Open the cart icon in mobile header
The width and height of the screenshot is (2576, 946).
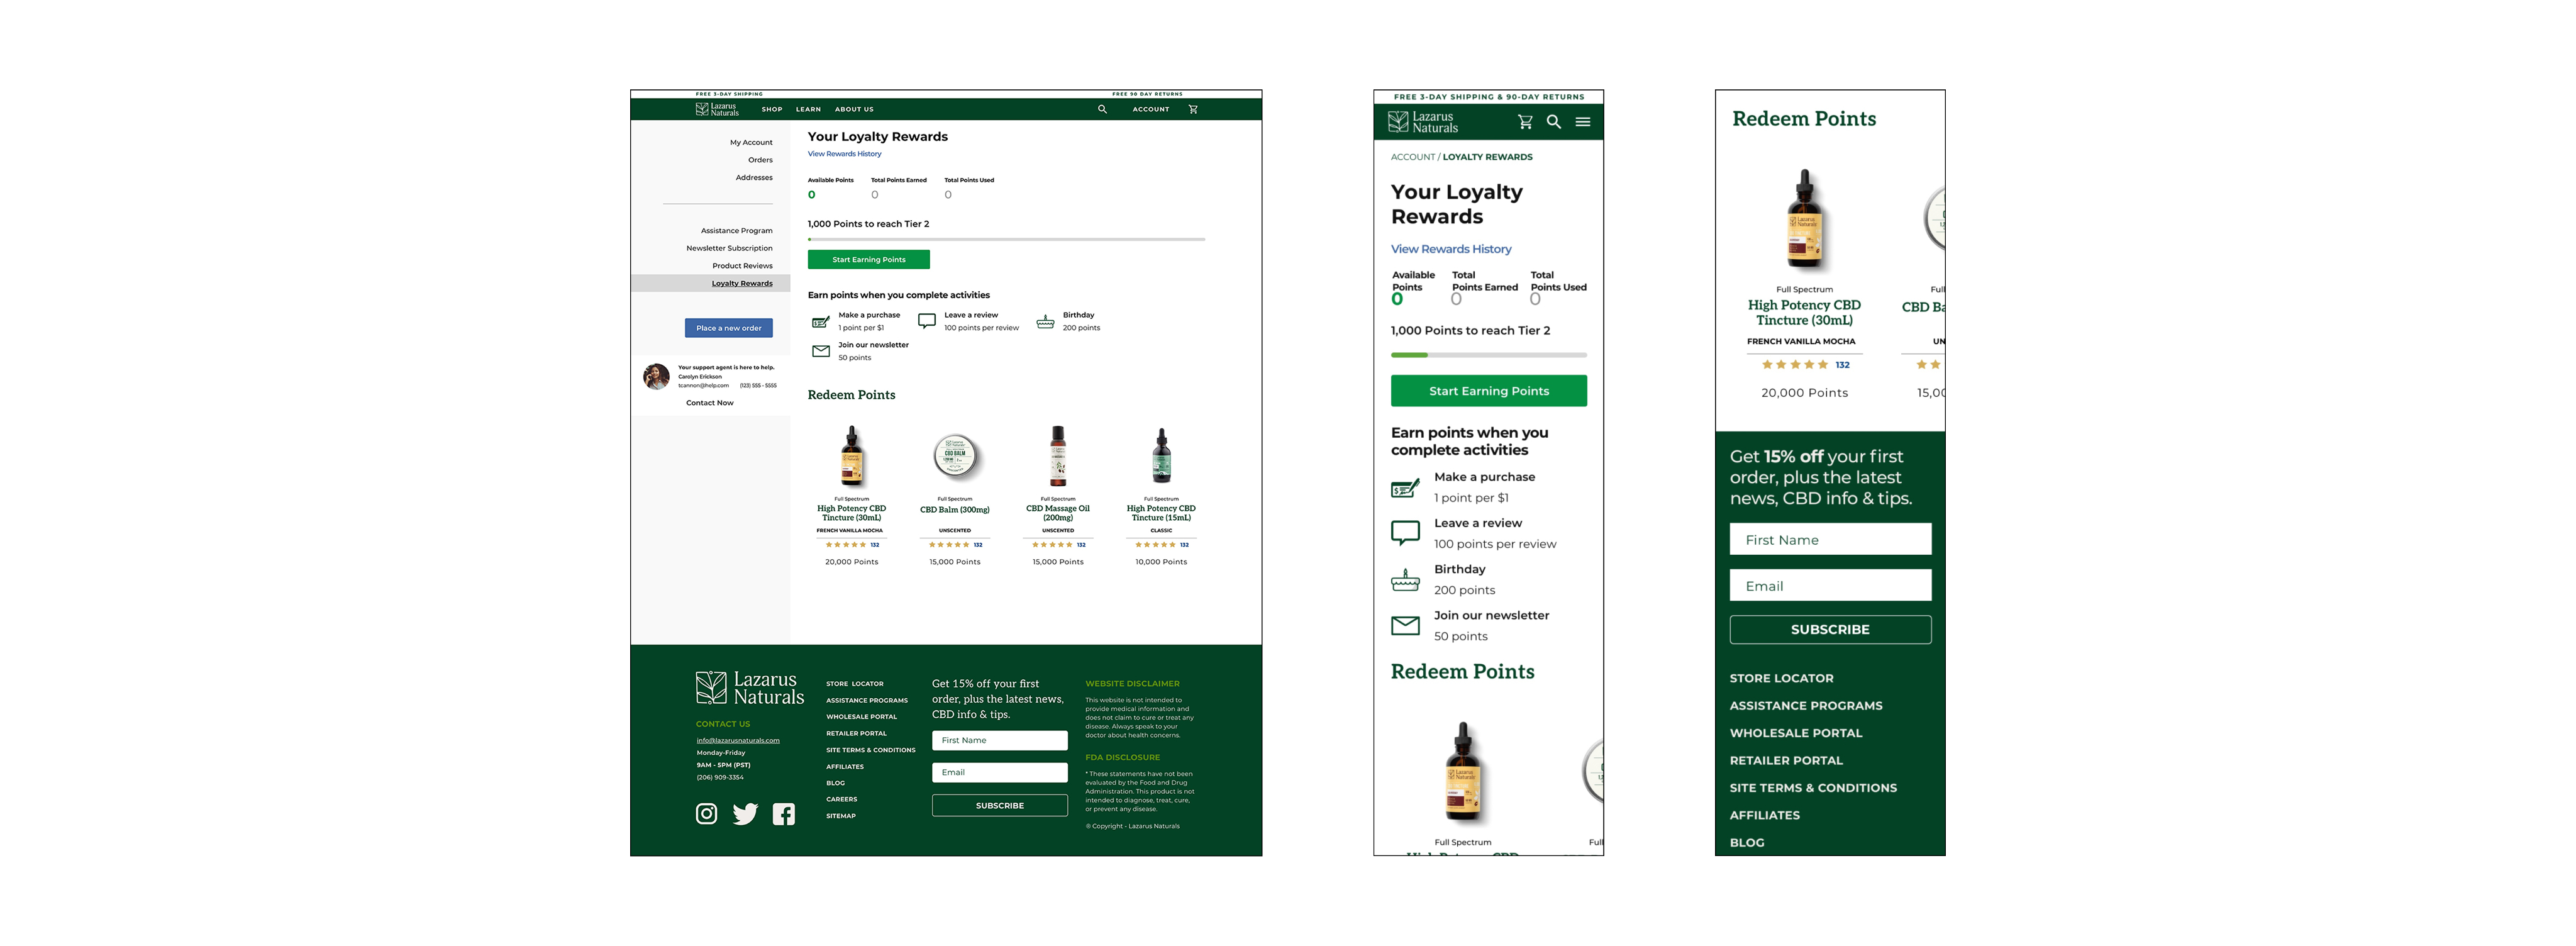click(x=1525, y=122)
